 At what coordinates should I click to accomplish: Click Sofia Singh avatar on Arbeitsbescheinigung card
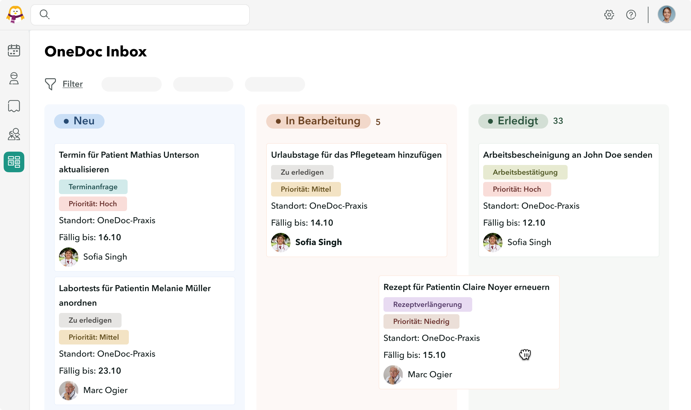[x=493, y=243]
